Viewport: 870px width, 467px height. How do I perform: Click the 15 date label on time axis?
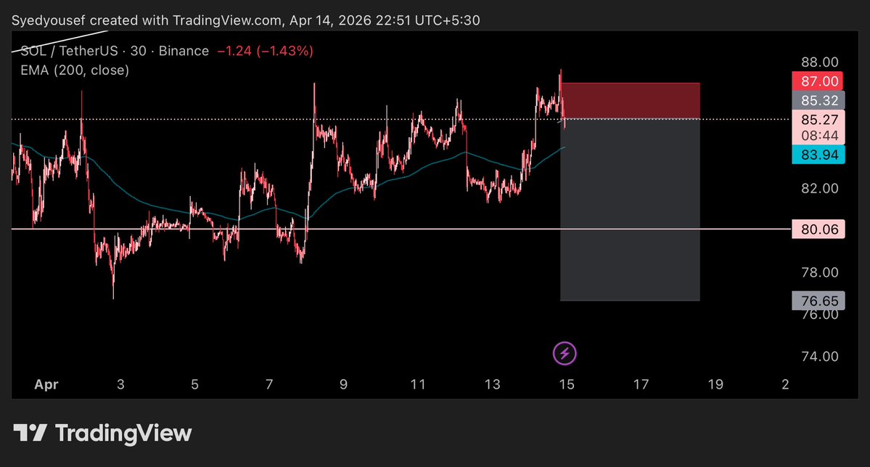566,384
